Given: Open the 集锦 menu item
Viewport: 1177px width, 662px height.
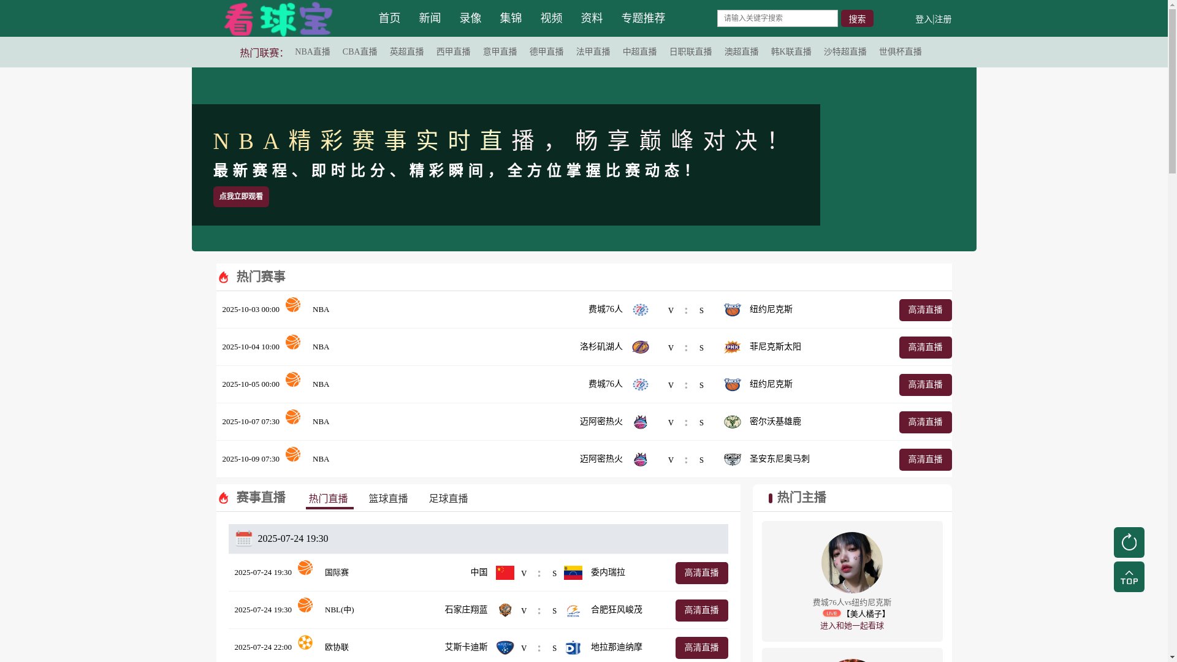Looking at the screenshot, I should [511, 18].
